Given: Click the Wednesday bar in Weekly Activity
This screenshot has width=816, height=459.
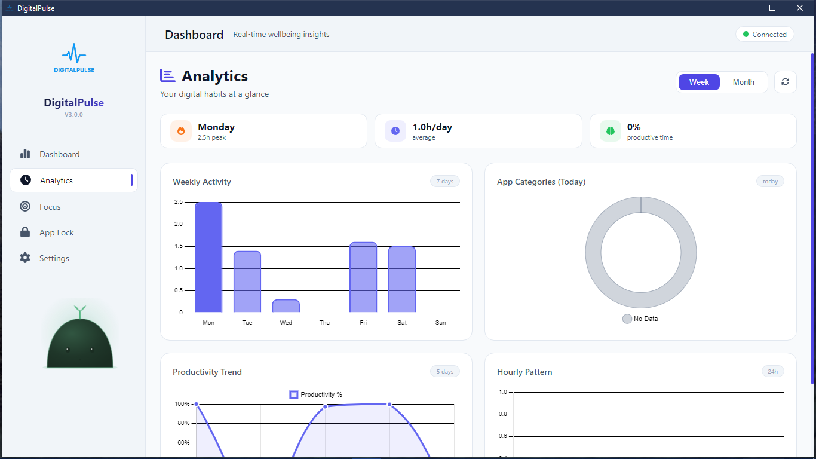Looking at the screenshot, I should tap(286, 306).
